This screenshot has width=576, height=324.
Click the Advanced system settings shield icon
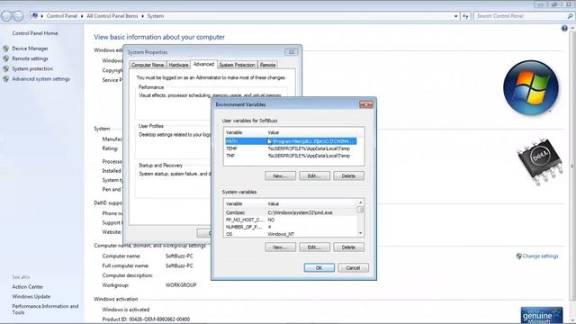click(x=6, y=79)
